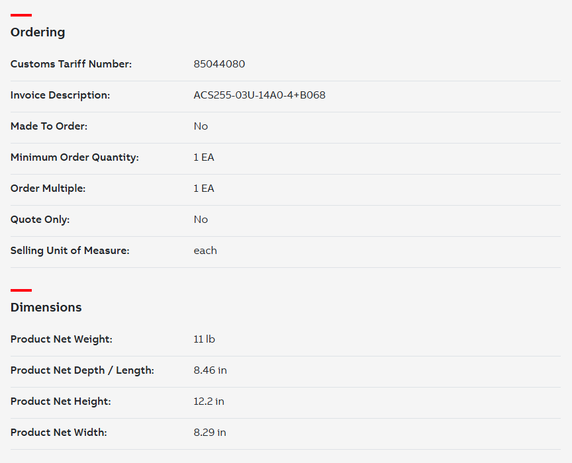The image size is (572, 463).
Task: Select the 11 lb weight value
Action: click(x=204, y=339)
